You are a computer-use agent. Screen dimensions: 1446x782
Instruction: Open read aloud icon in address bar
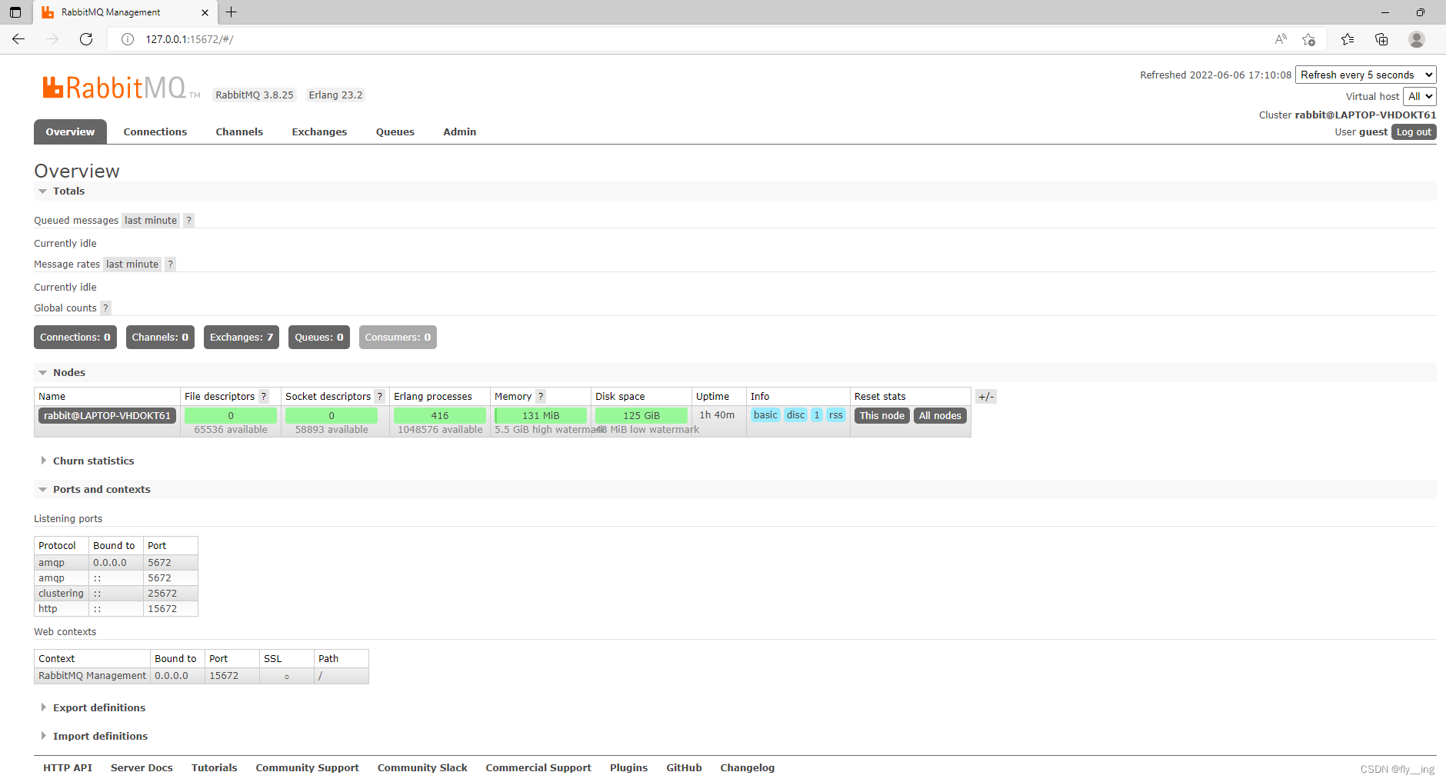[x=1281, y=39]
